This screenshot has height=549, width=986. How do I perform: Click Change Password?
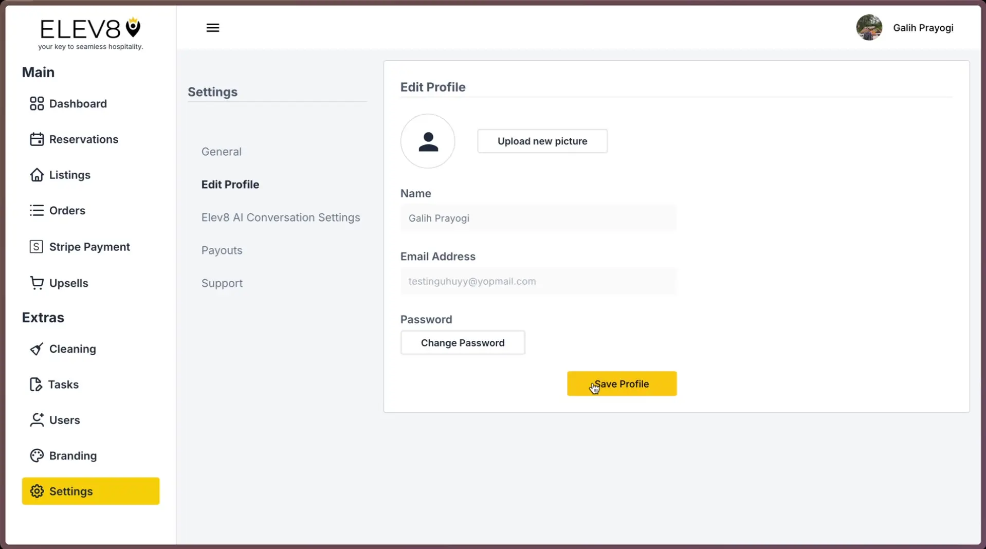pos(462,342)
